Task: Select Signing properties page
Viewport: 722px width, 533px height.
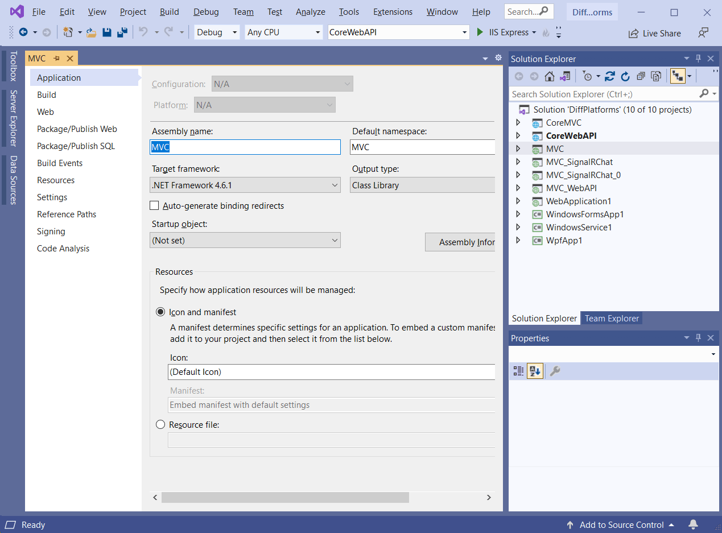Action: [x=51, y=231]
